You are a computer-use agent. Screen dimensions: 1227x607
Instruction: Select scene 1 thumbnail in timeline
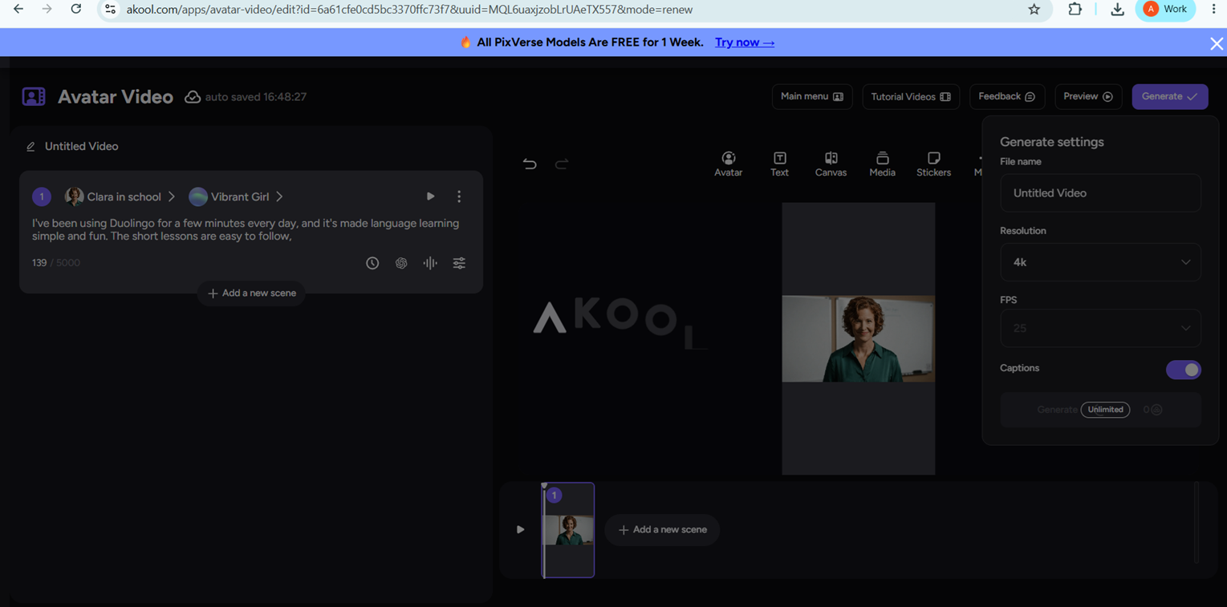pyautogui.click(x=568, y=530)
